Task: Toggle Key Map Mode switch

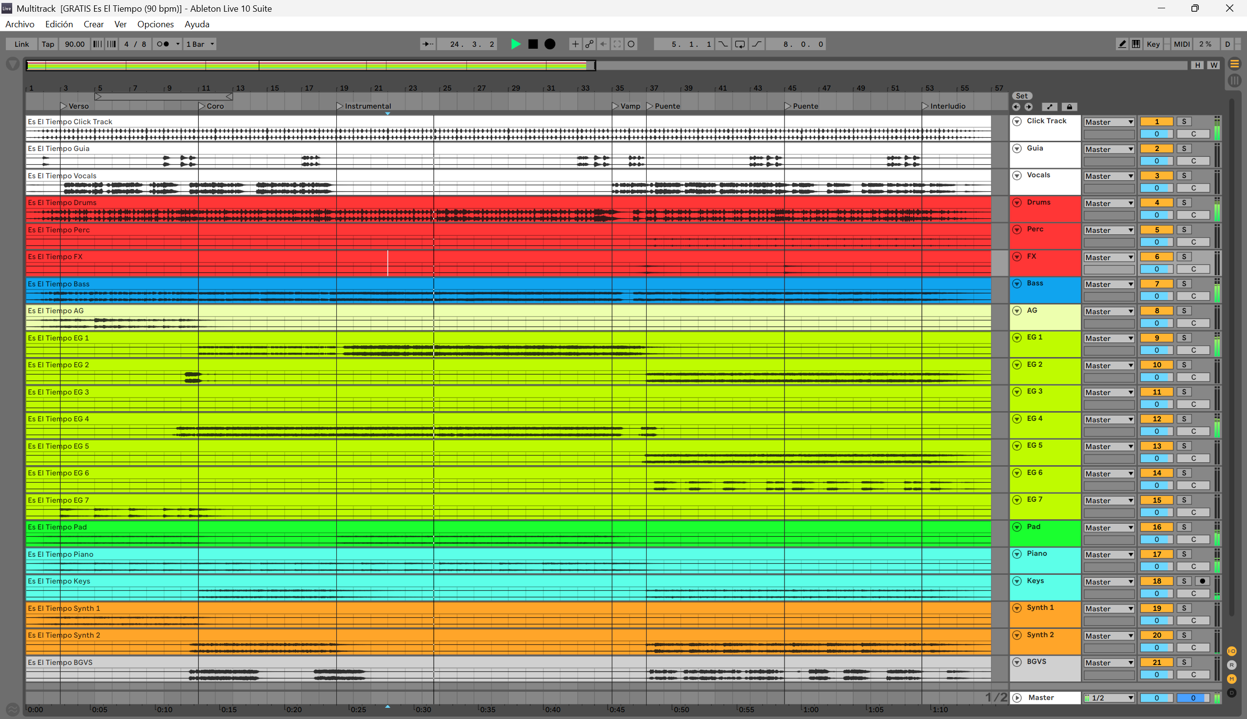Action: point(1152,44)
